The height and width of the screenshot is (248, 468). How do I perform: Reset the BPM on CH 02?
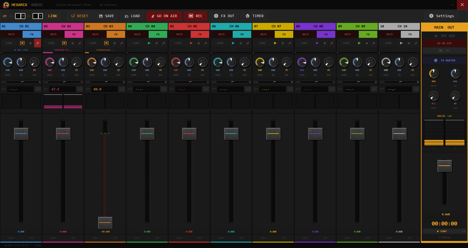(80, 89)
